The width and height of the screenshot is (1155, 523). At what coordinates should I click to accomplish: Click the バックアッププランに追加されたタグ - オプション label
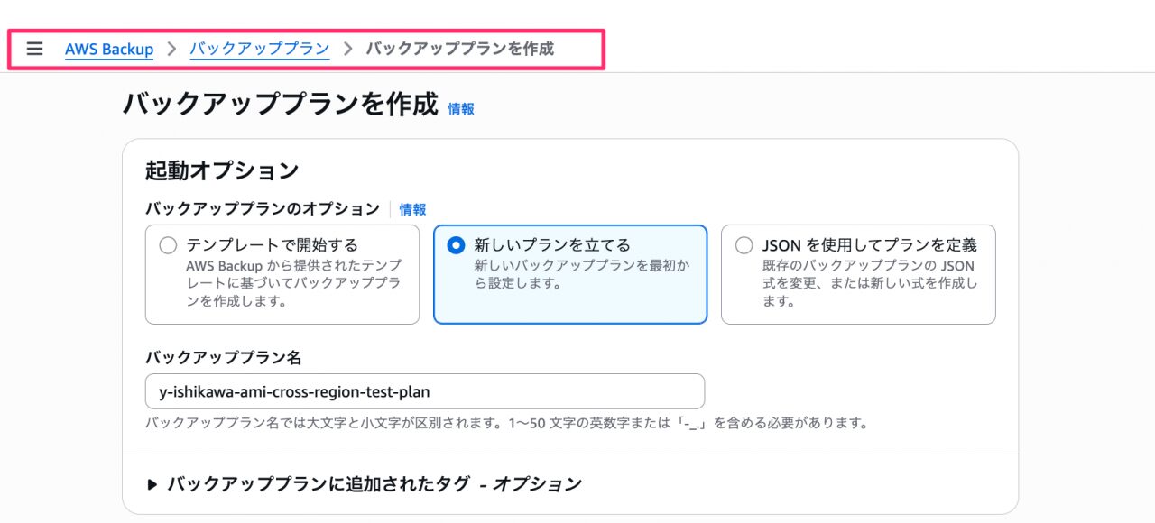374,484
